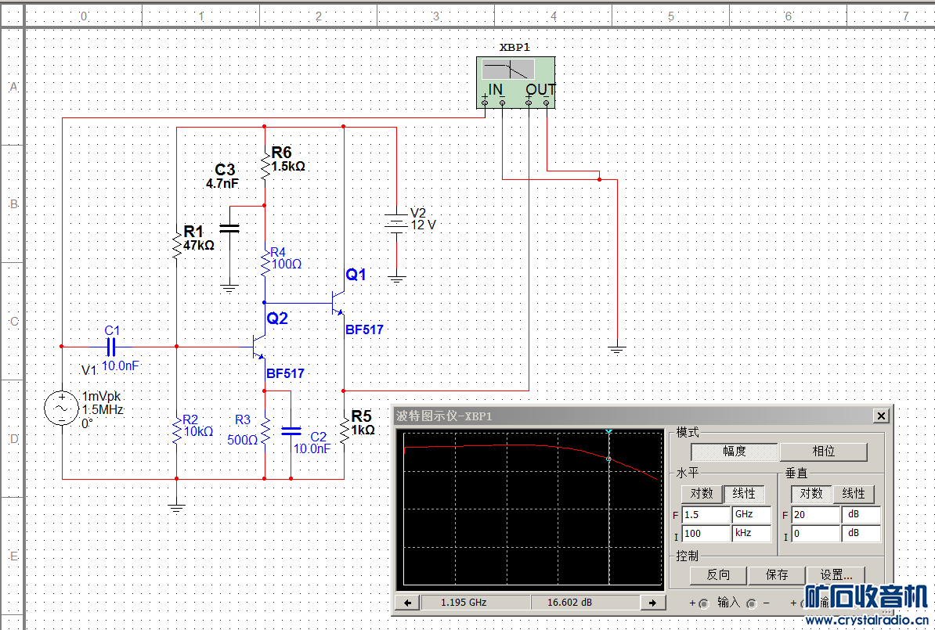Click transistor Q1 symbol
Viewport: 935px width, 630px height.
[x=337, y=303]
